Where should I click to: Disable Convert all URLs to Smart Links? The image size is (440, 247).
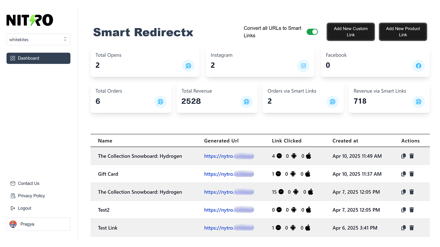click(x=312, y=32)
